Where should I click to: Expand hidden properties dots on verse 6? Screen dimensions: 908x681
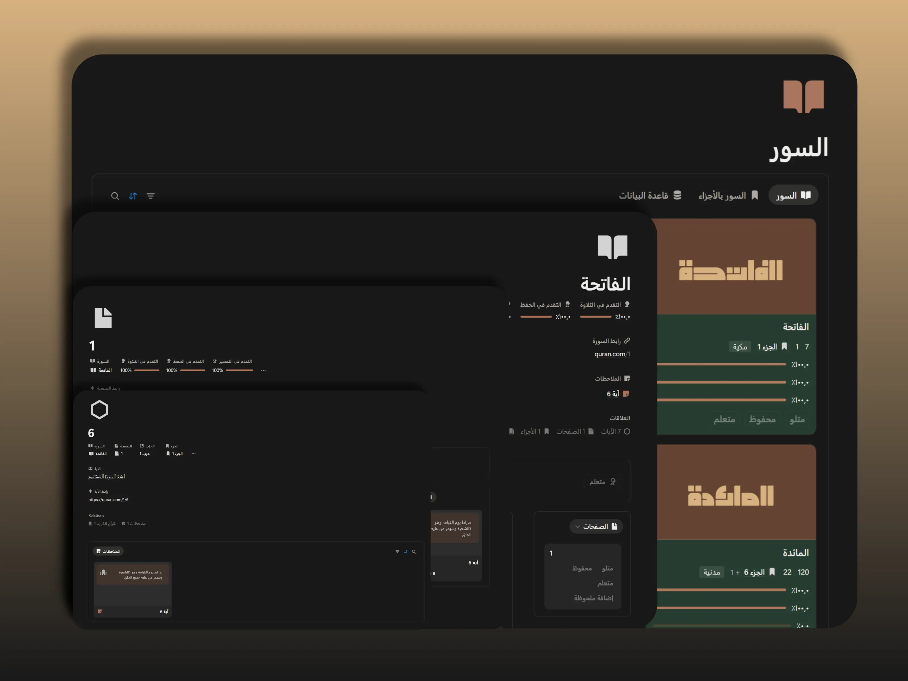pos(193,454)
